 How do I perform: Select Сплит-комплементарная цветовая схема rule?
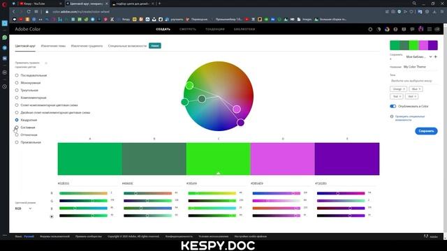tap(47, 105)
